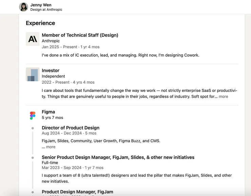Click the Independent company label
The image size is (251, 196).
[53, 76]
